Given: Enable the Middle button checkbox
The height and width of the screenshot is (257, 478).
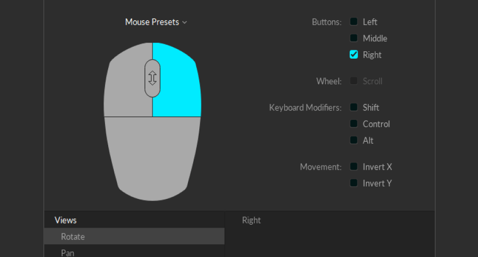Looking at the screenshot, I should tap(354, 38).
